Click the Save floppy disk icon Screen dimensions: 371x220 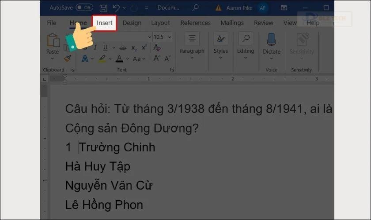[x=103, y=8]
